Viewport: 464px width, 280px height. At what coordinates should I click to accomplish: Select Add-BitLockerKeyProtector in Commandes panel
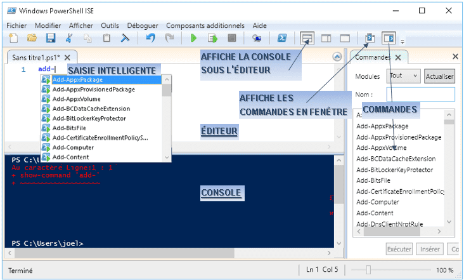[394, 170]
